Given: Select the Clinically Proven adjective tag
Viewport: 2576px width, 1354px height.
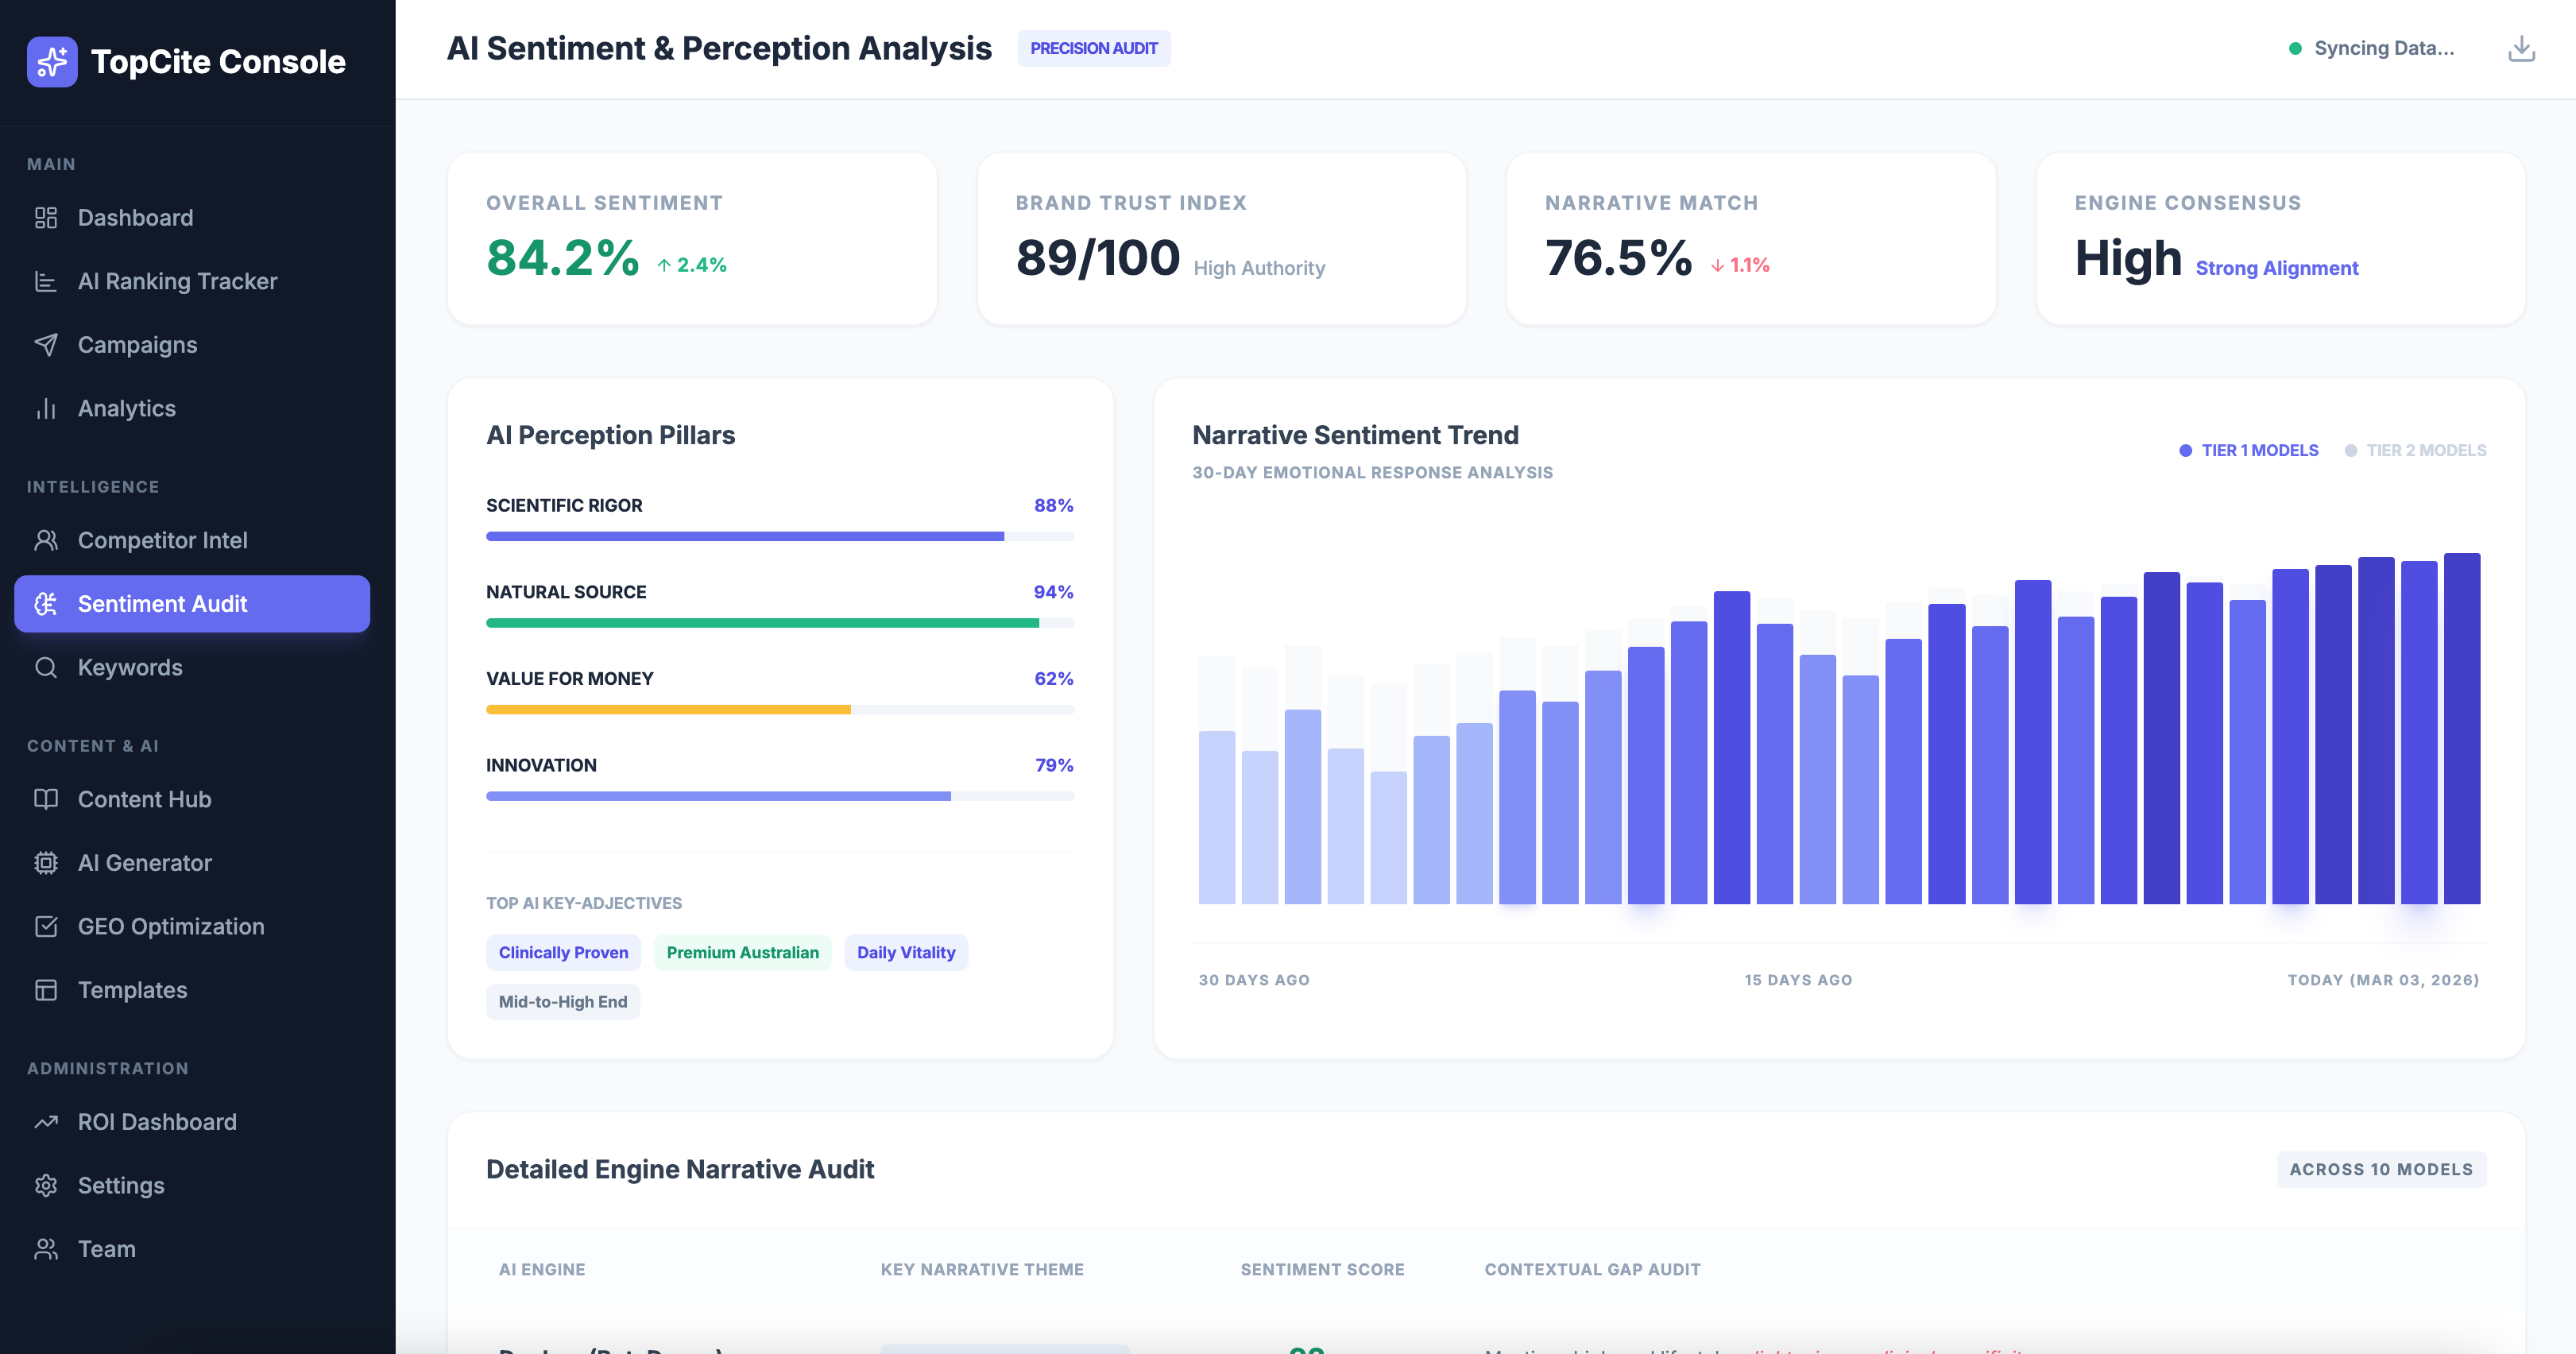Looking at the screenshot, I should (563, 952).
